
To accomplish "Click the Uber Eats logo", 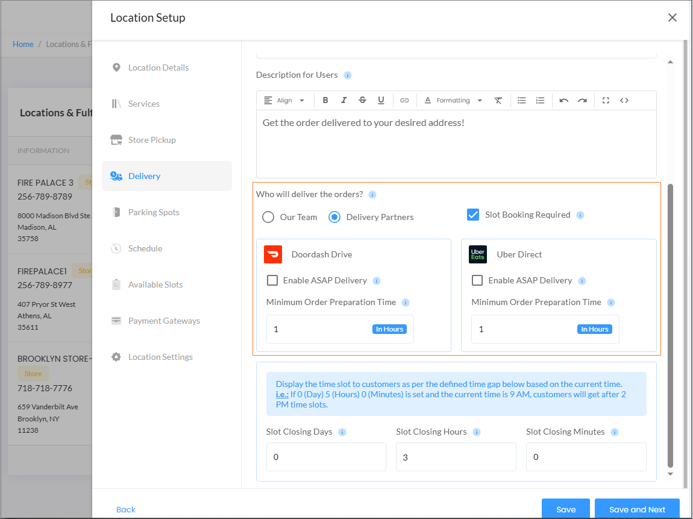I will point(478,254).
